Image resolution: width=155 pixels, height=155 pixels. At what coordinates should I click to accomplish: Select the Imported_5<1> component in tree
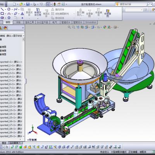point(11,81)
